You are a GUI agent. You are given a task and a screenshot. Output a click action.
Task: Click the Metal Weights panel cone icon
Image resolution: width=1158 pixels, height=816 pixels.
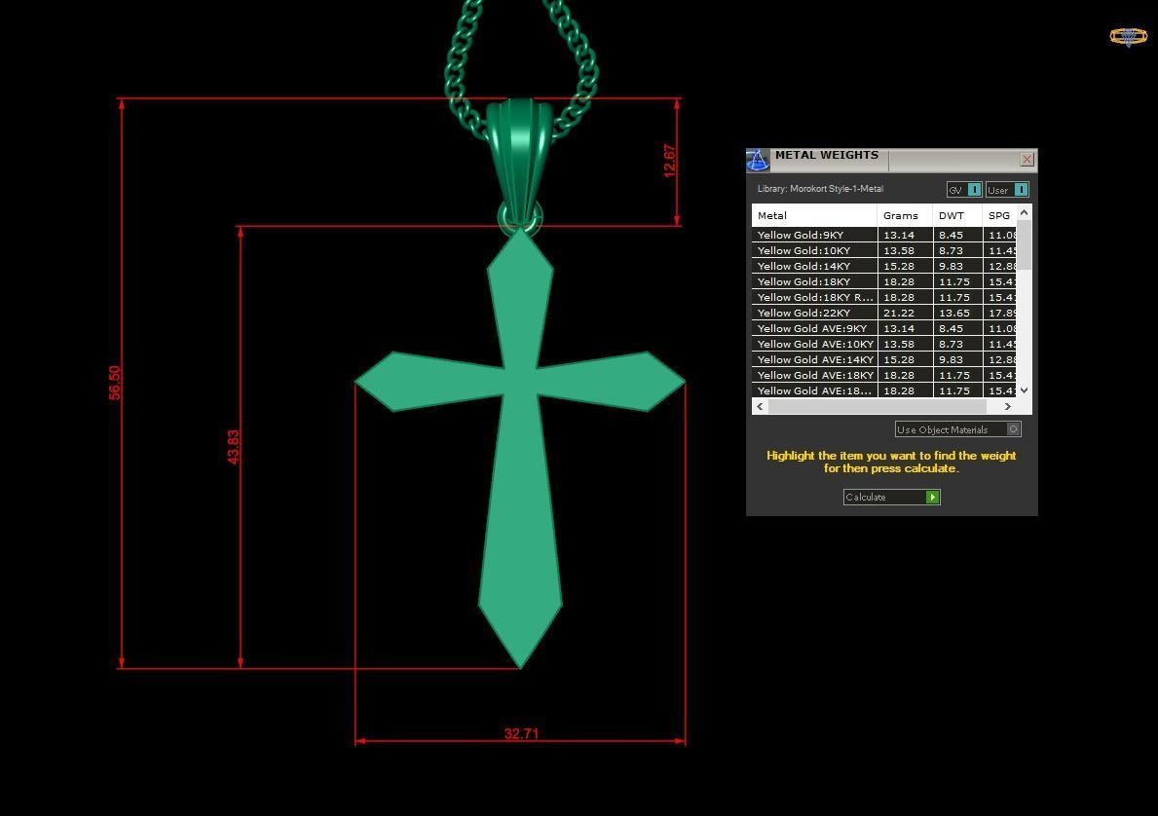(758, 161)
